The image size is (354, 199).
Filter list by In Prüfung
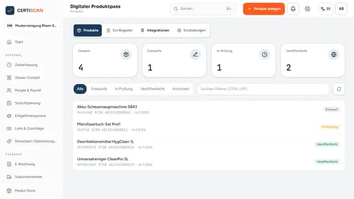[x=124, y=89]
